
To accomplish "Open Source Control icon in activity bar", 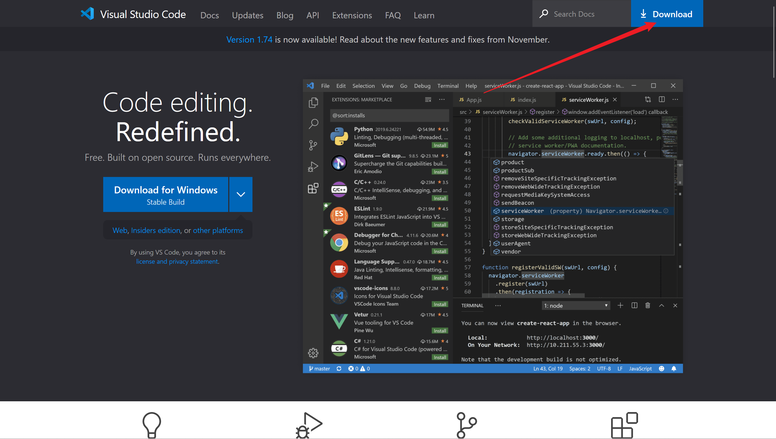I will coord(313,145).
